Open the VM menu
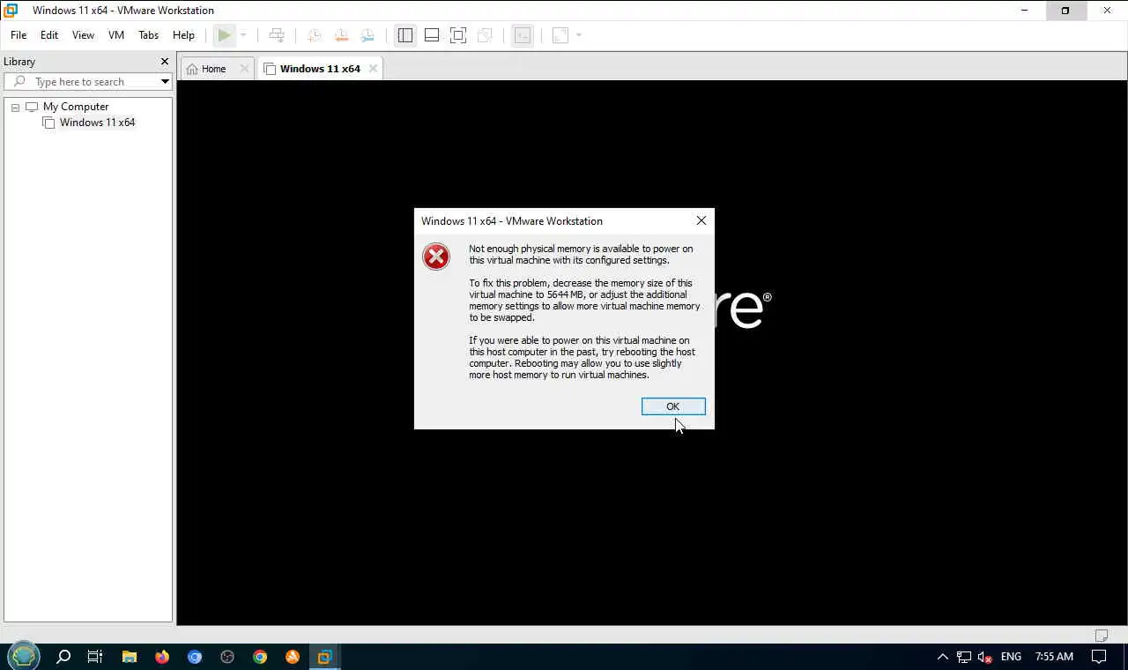This screenshot has height=670, width=1128. pyautogui.click(x=116, y=35)
